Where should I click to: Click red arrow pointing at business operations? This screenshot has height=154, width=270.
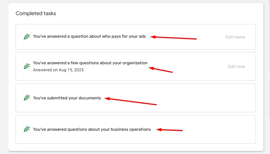[169, 130]
